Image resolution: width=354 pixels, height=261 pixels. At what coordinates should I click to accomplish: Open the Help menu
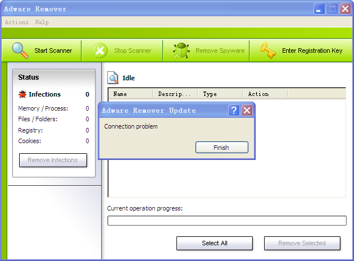tap(42, 22)
